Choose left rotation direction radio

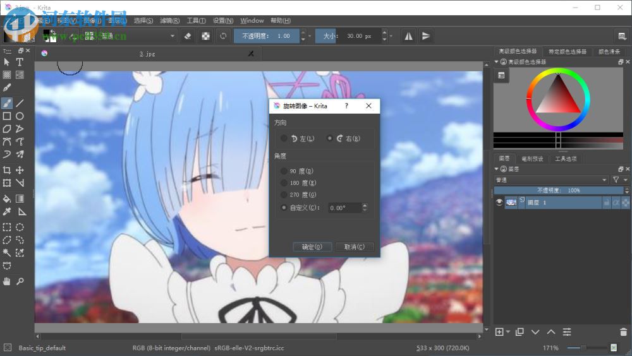coord(284,138)
